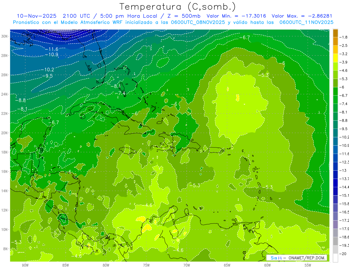This screenshot has height=269, width=349.
Task: Click the 16N latitude axis label
Action: 5,171
